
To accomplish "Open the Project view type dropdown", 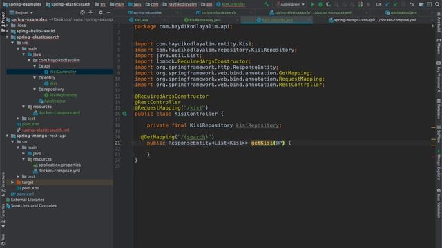I will 21,12.
